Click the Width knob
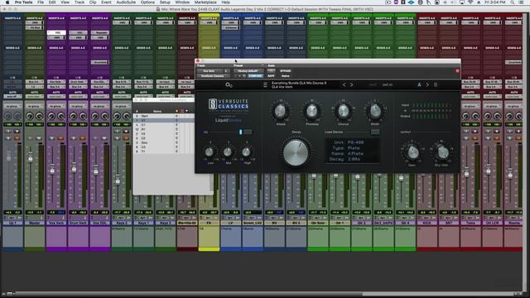Viewport: 530px width, 298px height. [x=375, y=111]
